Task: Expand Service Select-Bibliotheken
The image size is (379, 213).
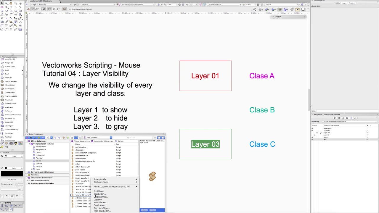Action: [x=27, y=172]
